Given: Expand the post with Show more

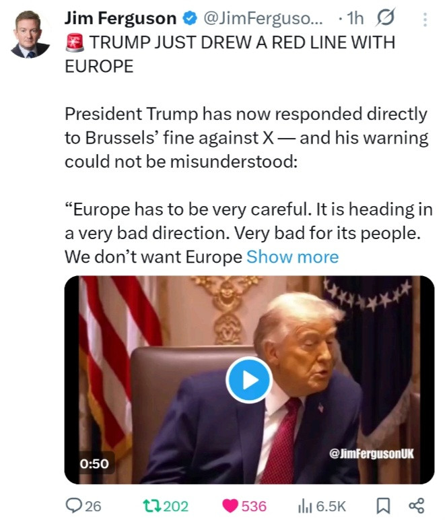Looking at the screenshot, I should point(293,257).
